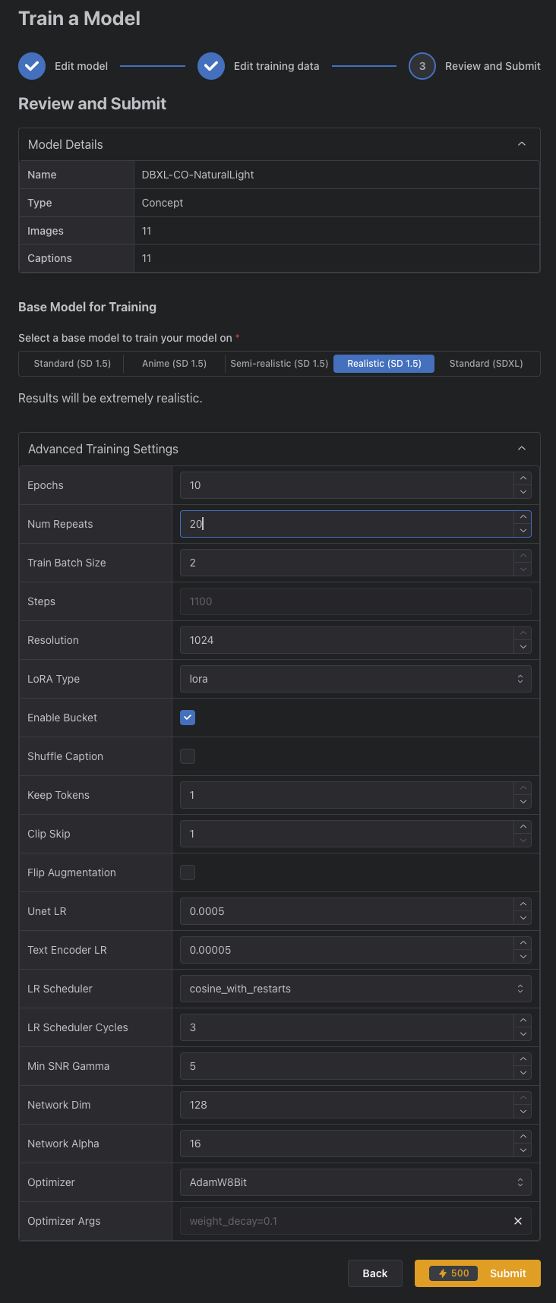Collapse the Advanced Training Settings panel
The width and height of the screenshot is (556, 1303).
522,449
